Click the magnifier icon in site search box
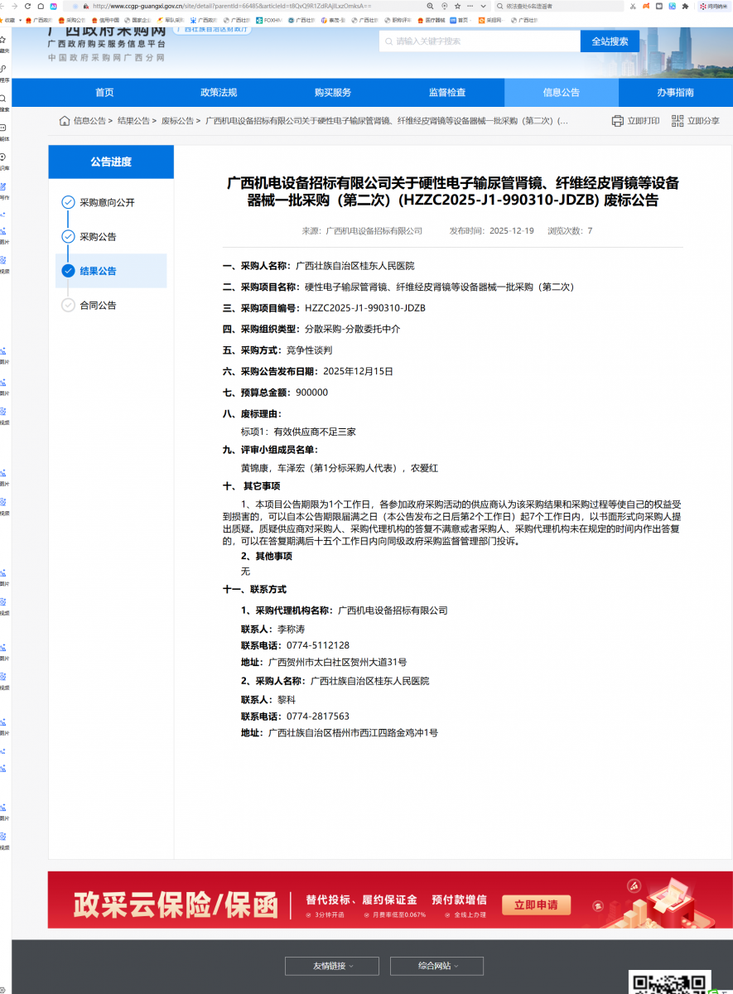 click(388, 41)
